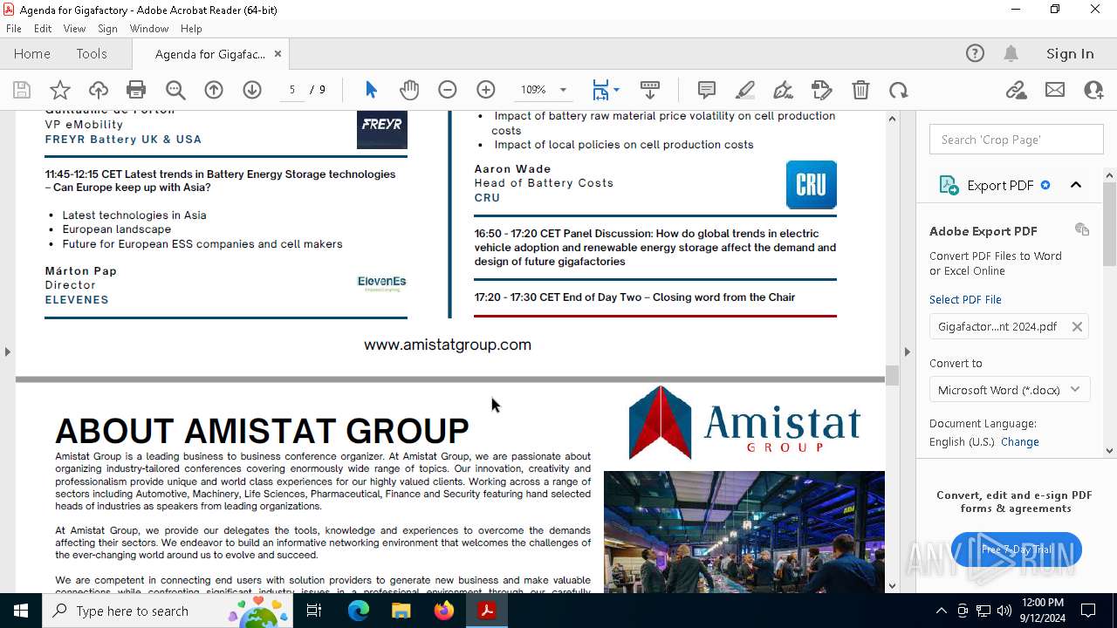Go to next page arrow
This screenshot has width=1117, height=628.
[x=252, y=90]
